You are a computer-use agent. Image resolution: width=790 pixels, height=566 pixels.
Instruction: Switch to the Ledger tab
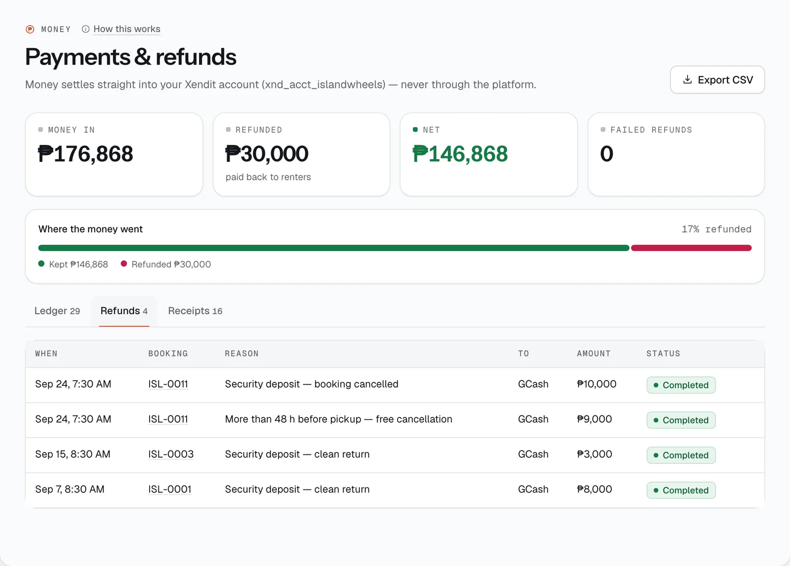point(57,311)
